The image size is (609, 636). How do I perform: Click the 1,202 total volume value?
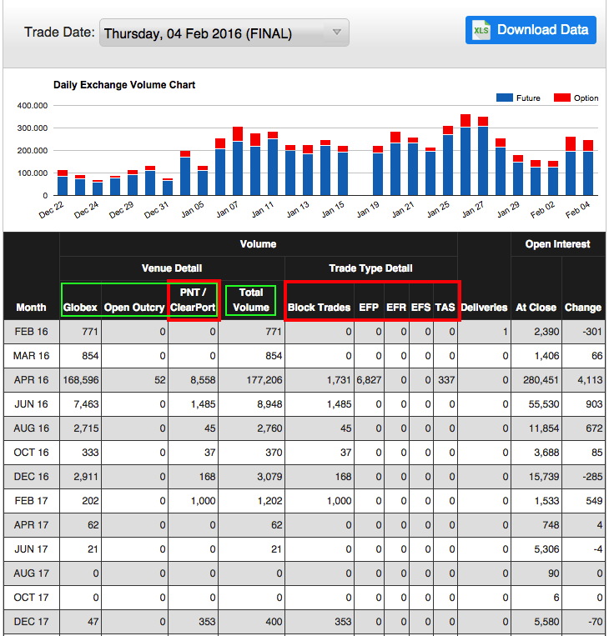pyautogui.click(x=270, y=501)
